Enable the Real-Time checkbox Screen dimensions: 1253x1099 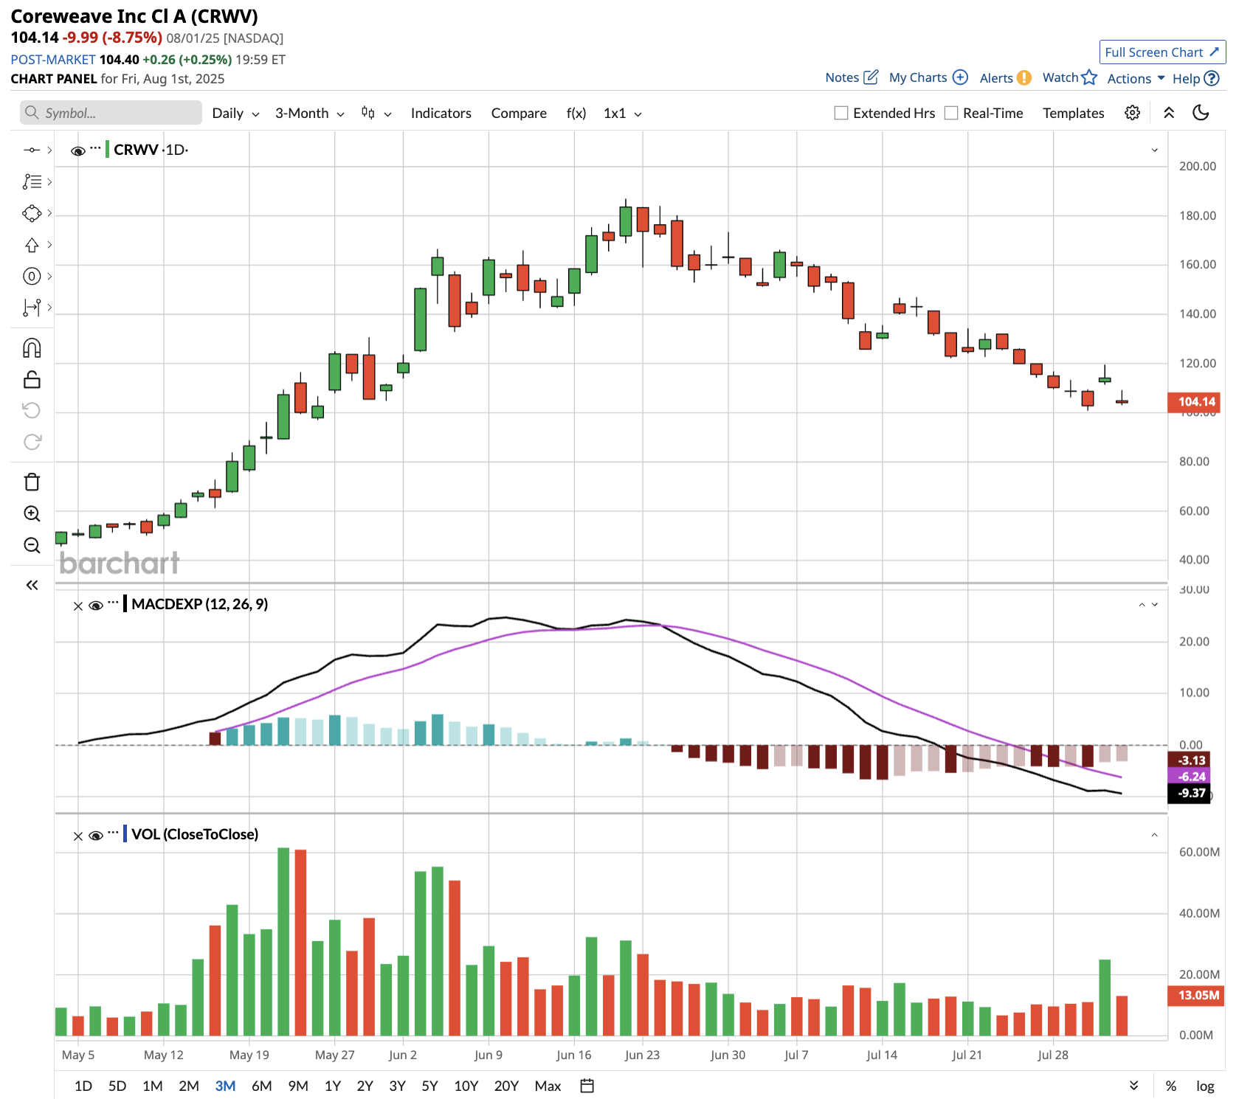point(951,113)
